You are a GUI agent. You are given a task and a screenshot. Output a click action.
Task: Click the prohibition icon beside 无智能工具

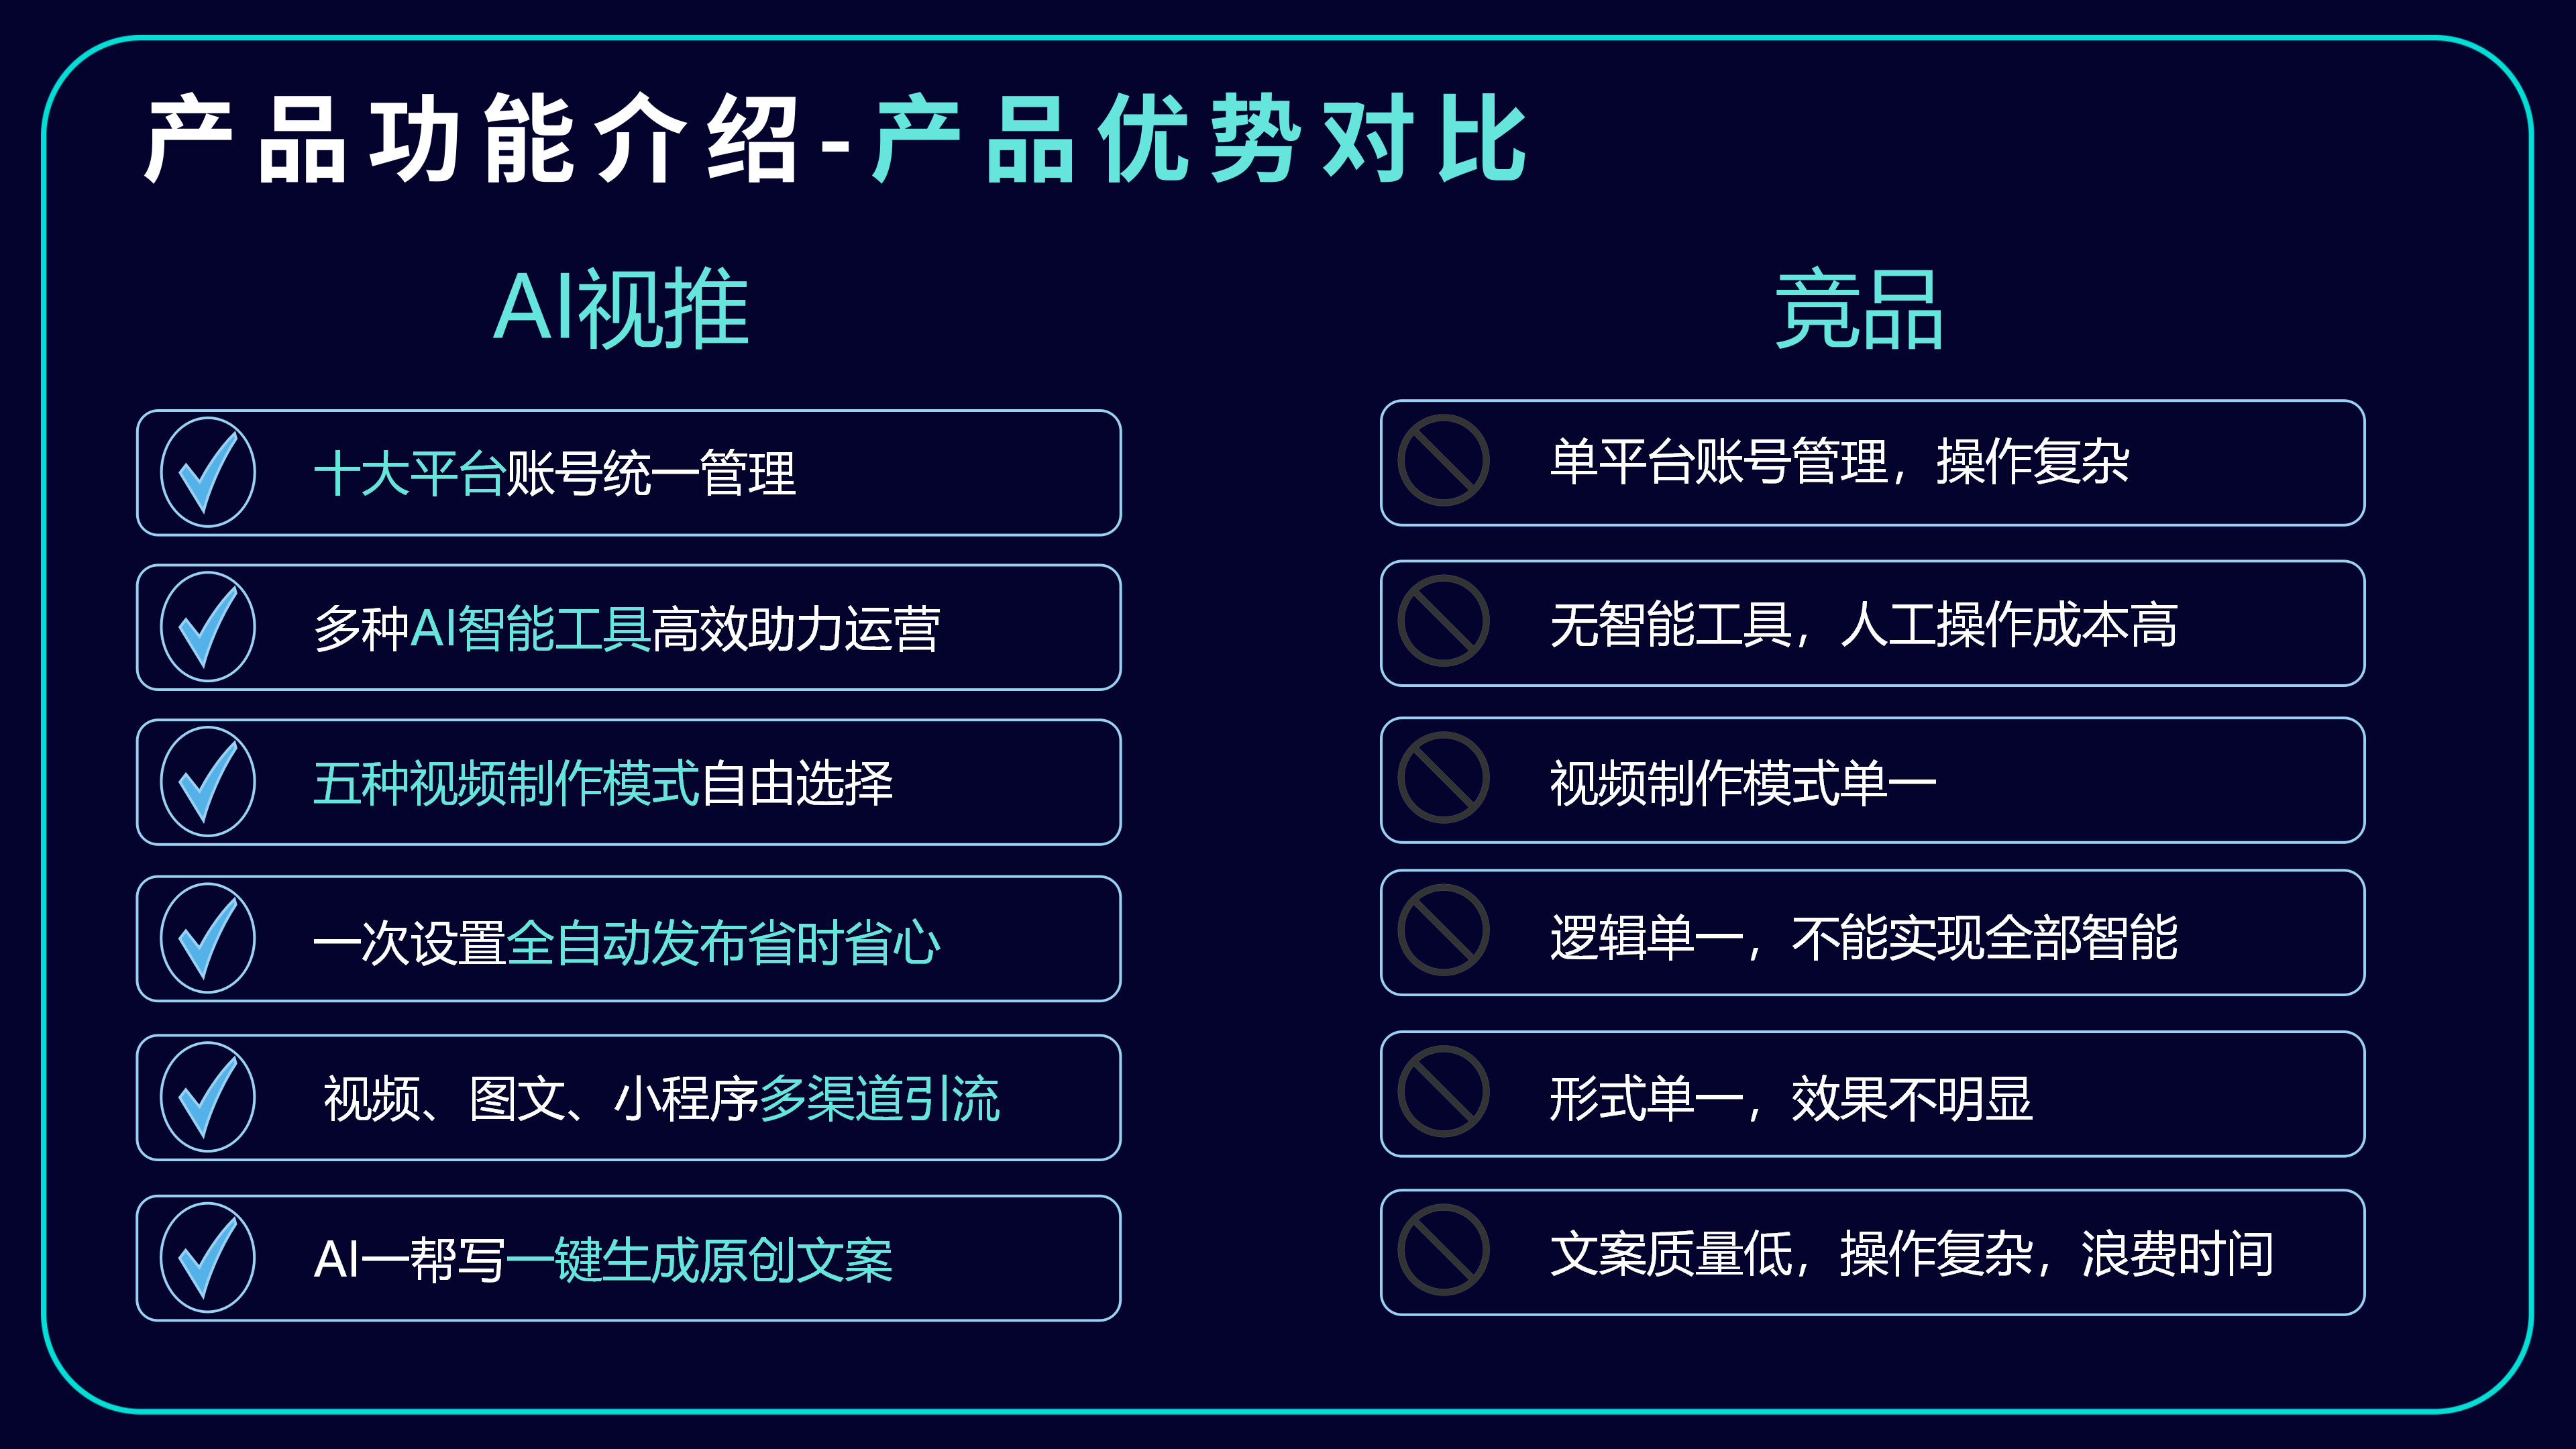1443,622
